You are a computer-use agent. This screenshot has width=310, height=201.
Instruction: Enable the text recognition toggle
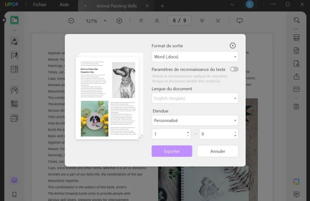tap(234, 69)
